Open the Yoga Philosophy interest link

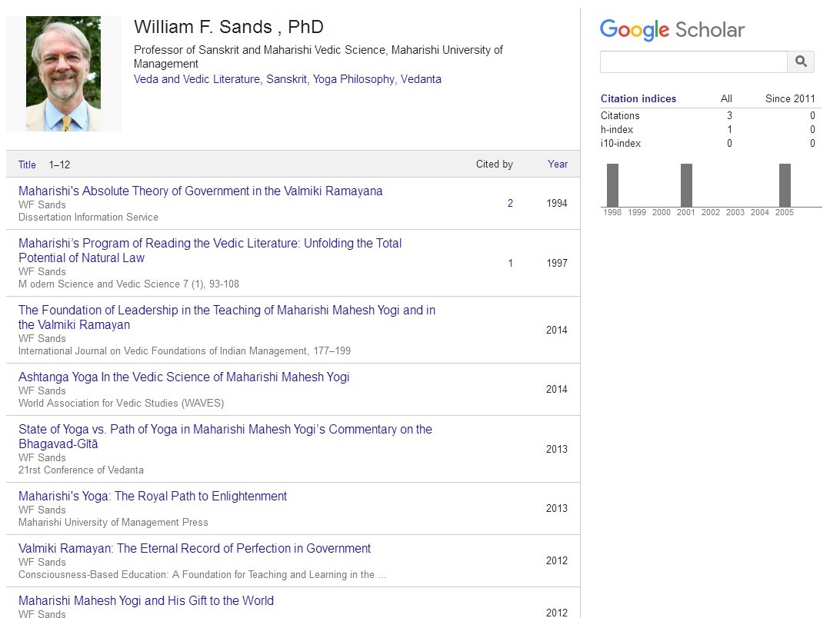354,79
